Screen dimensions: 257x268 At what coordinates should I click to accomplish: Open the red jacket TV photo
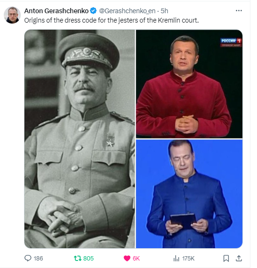189,84
